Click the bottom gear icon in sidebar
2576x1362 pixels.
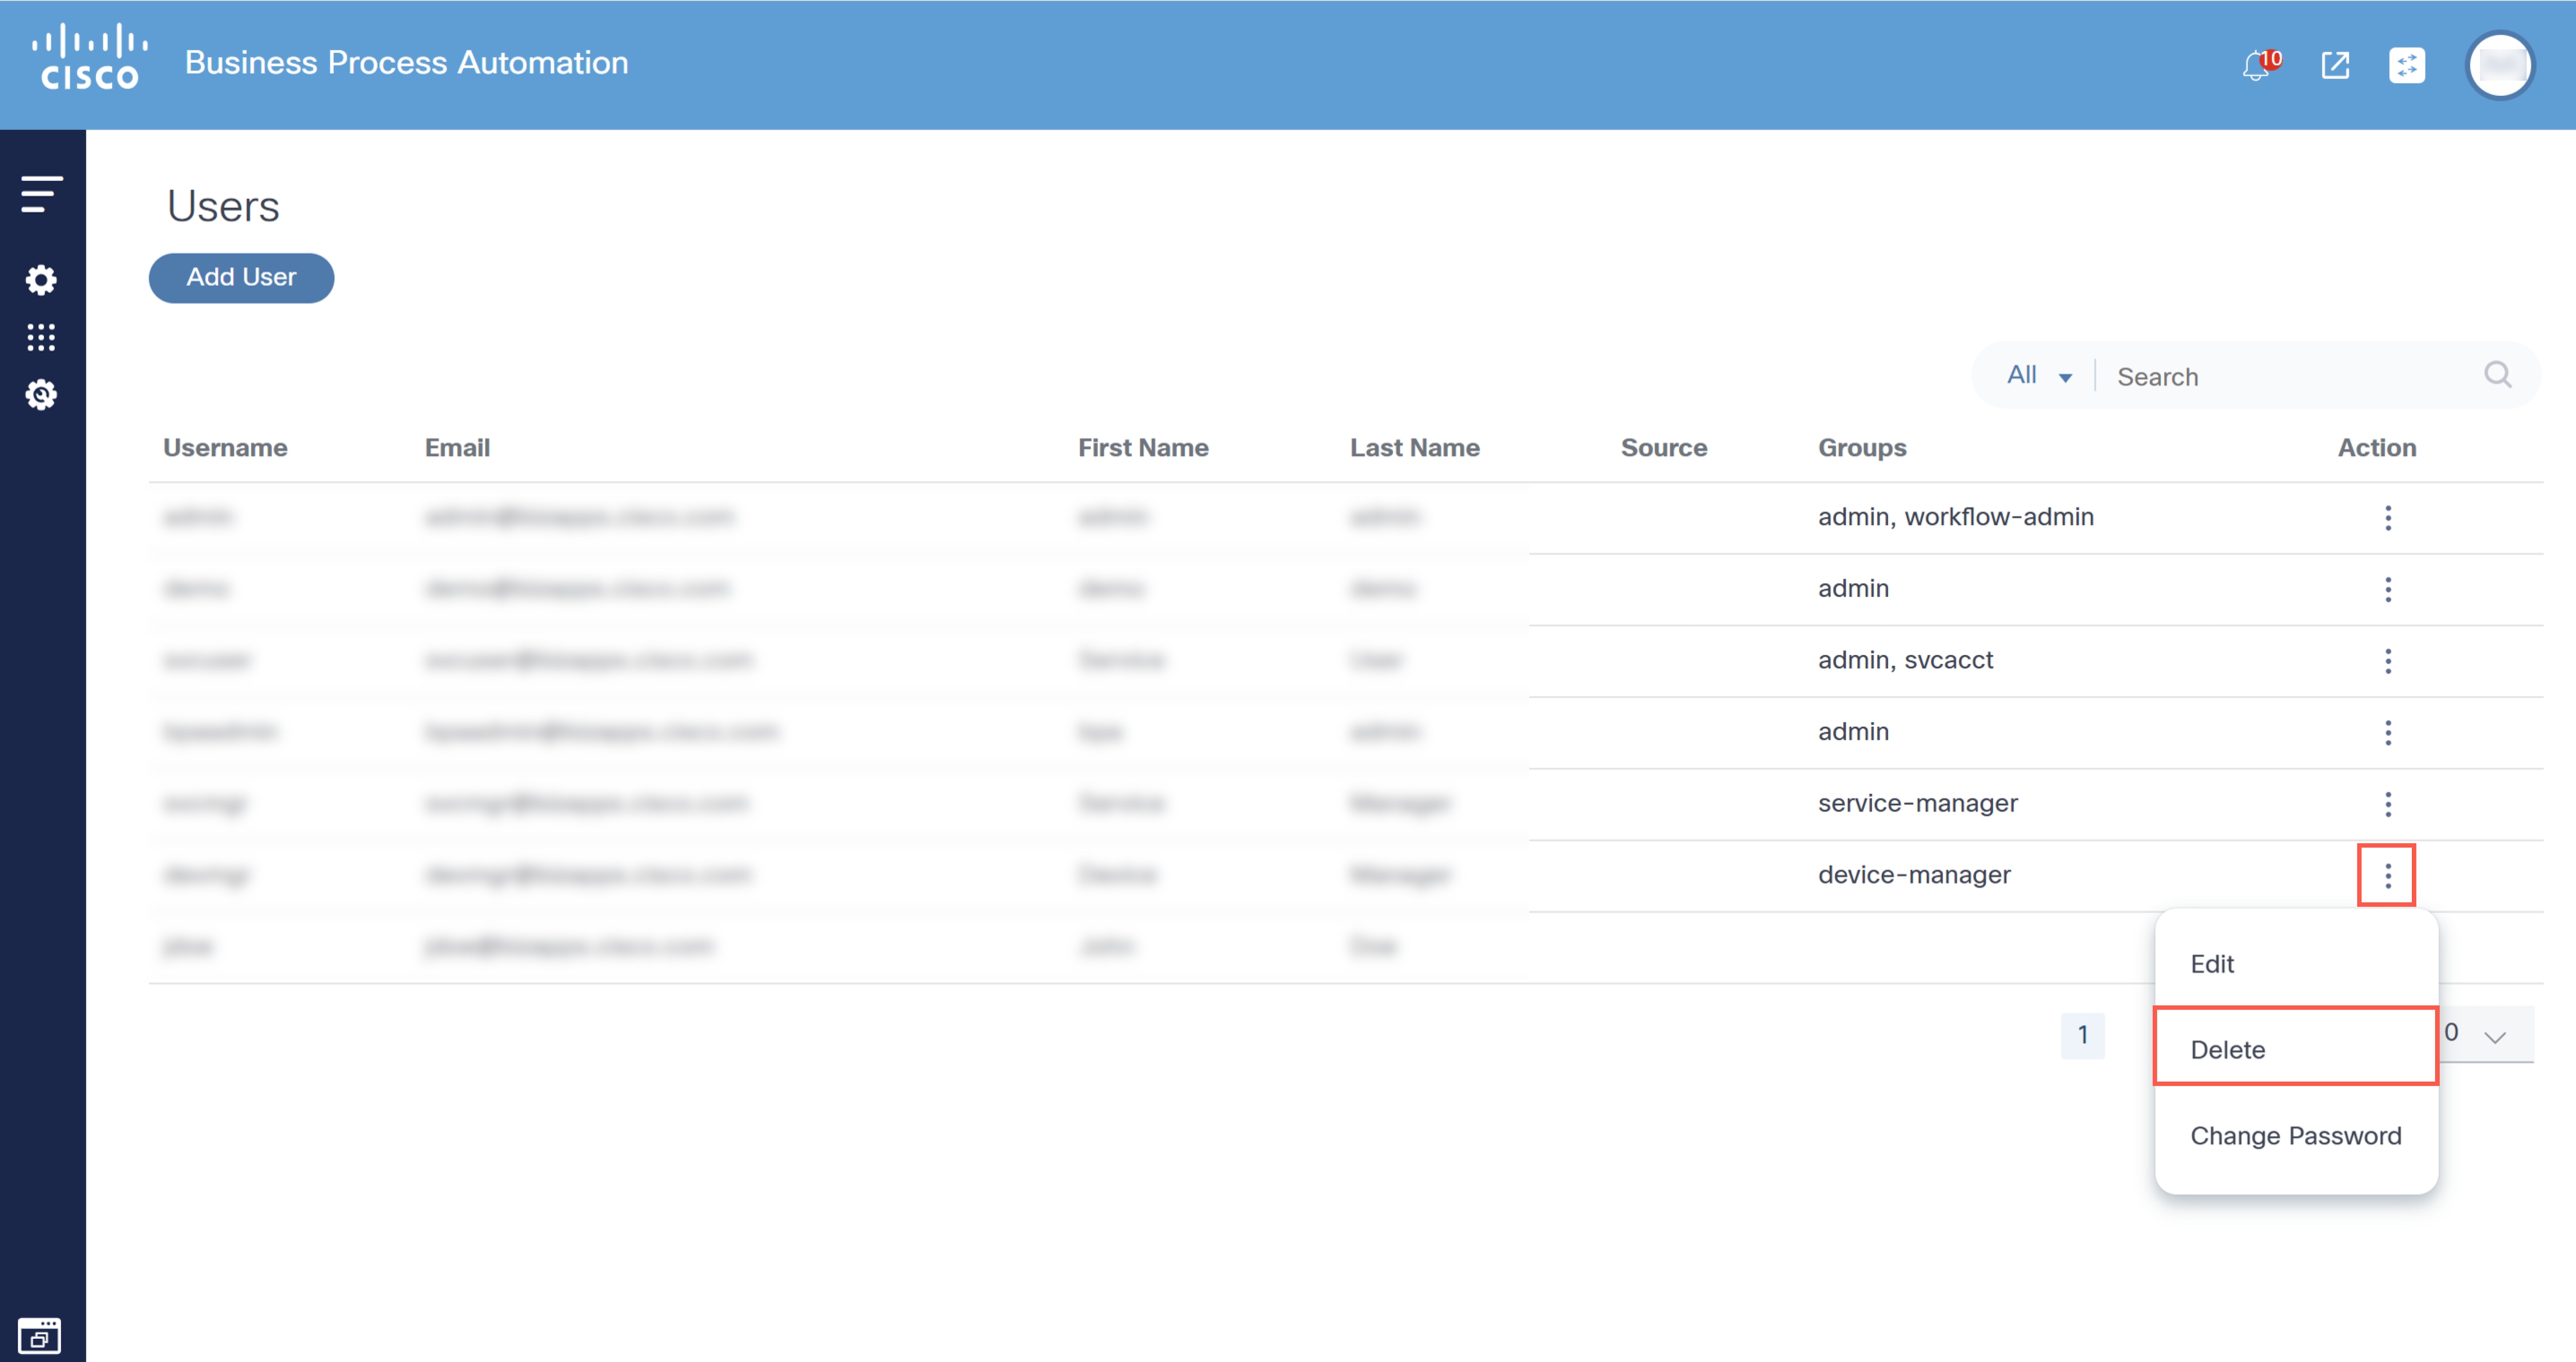[41, 396]
